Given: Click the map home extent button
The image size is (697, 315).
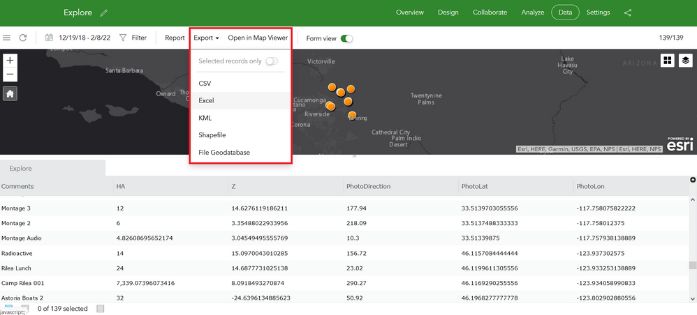Looking at the screenshot, I should point(10,93).
